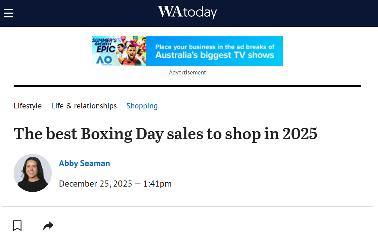This screenshot has width=378, height=243.
Task: Click the 1:41pm publish time
Action: (157, 184)
